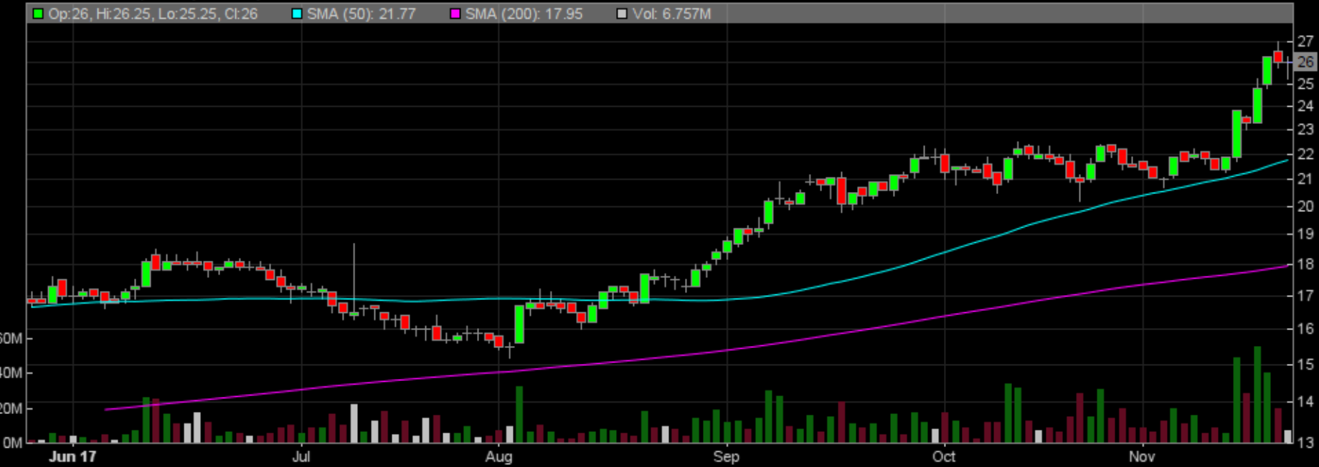Click the white Vol legend swatch

pos(622,14)
